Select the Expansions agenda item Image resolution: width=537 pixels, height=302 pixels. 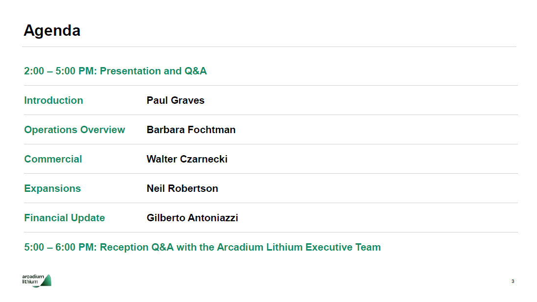tap(52, 188)
